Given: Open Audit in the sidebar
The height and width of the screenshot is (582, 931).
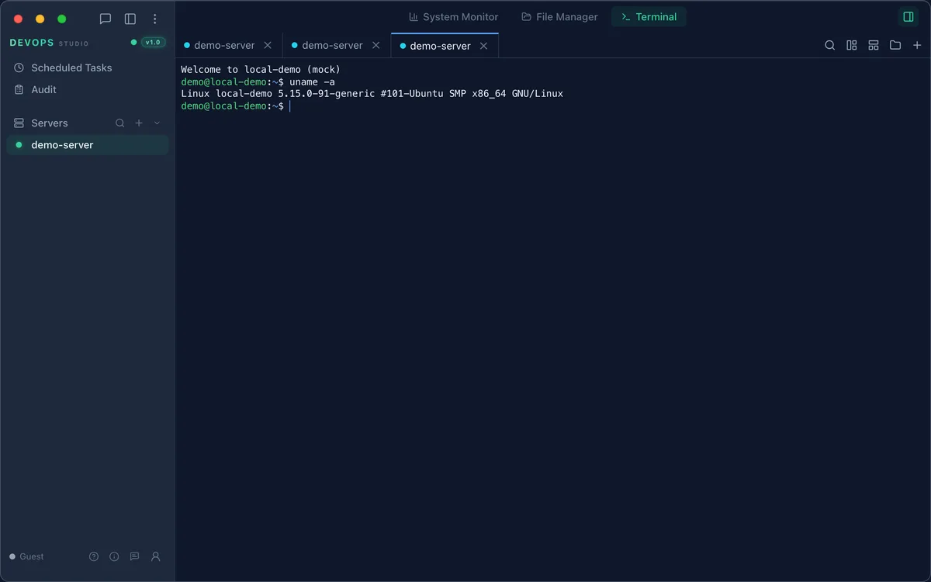Looking at the screenshot, I should (88, 89).
